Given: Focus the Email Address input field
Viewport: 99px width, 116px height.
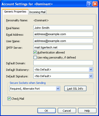Looking at the screenshot, I should (63, 34).
